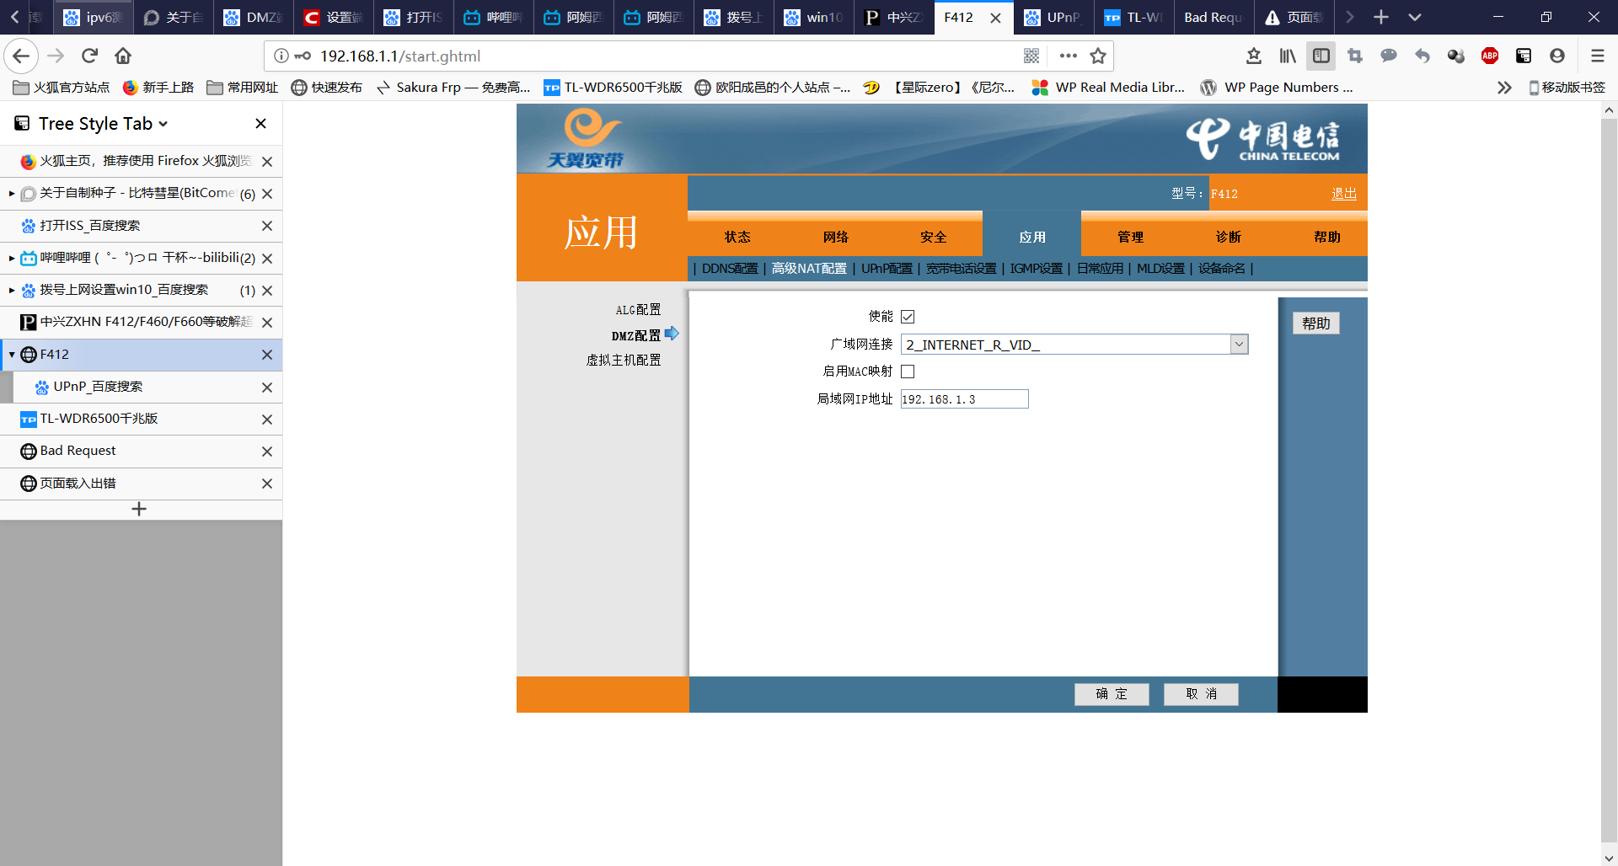Click the 退出 logout link

point(1343,194)
